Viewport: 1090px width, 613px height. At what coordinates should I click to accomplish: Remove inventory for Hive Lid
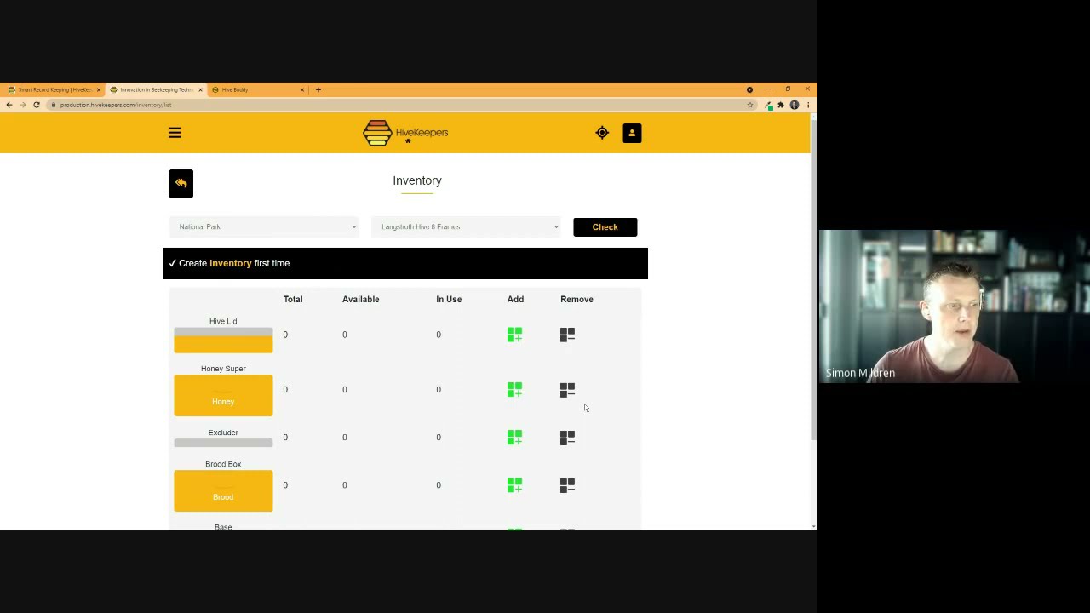[x=567, y=335]
